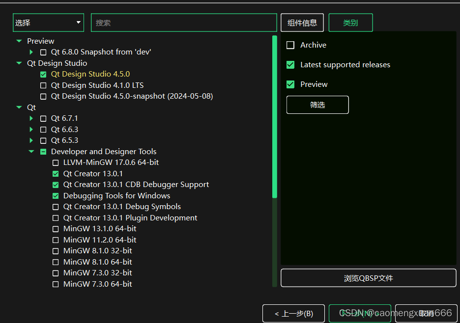Check LLVM-MinGW 17.0.6 64-bit
This screenshot has width=460, height=323.
(x=56, y=162)
